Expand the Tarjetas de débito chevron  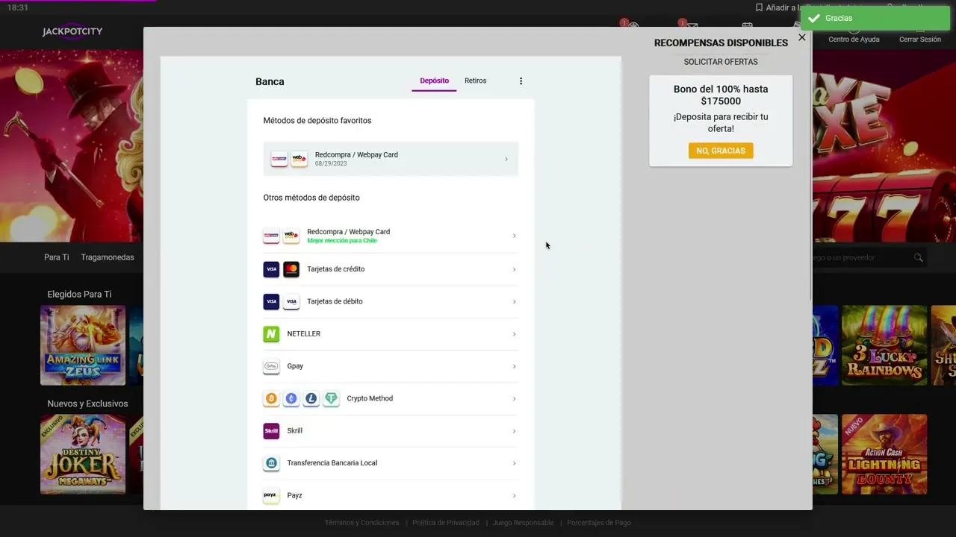(514, 301)
